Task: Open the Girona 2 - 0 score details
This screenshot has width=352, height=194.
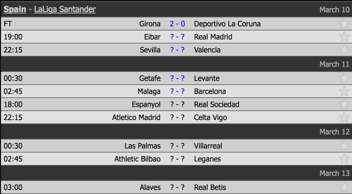Action: pos(177,24)
